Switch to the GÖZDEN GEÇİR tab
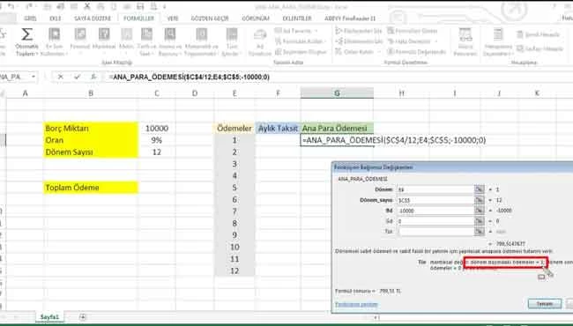The width and height of the screenshot is (573, 326). coord(210,19)
